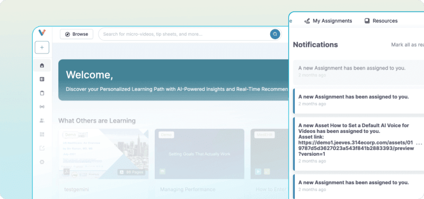Click the Managing Performance title text
This screenshot has height=199, width=424.
[x=188, y=189]
